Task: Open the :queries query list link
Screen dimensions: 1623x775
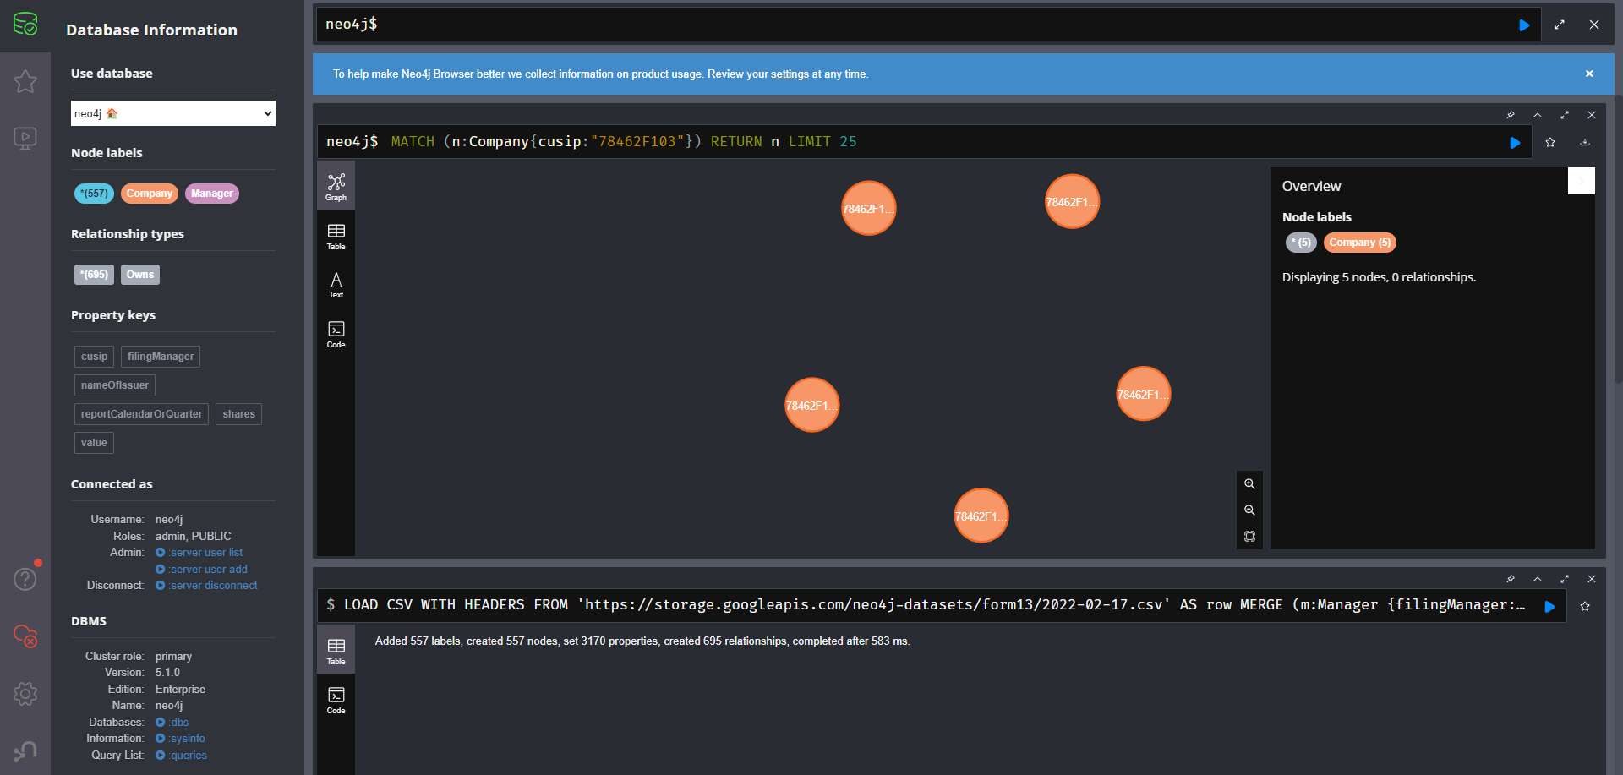Action: [x=182, y=756]
